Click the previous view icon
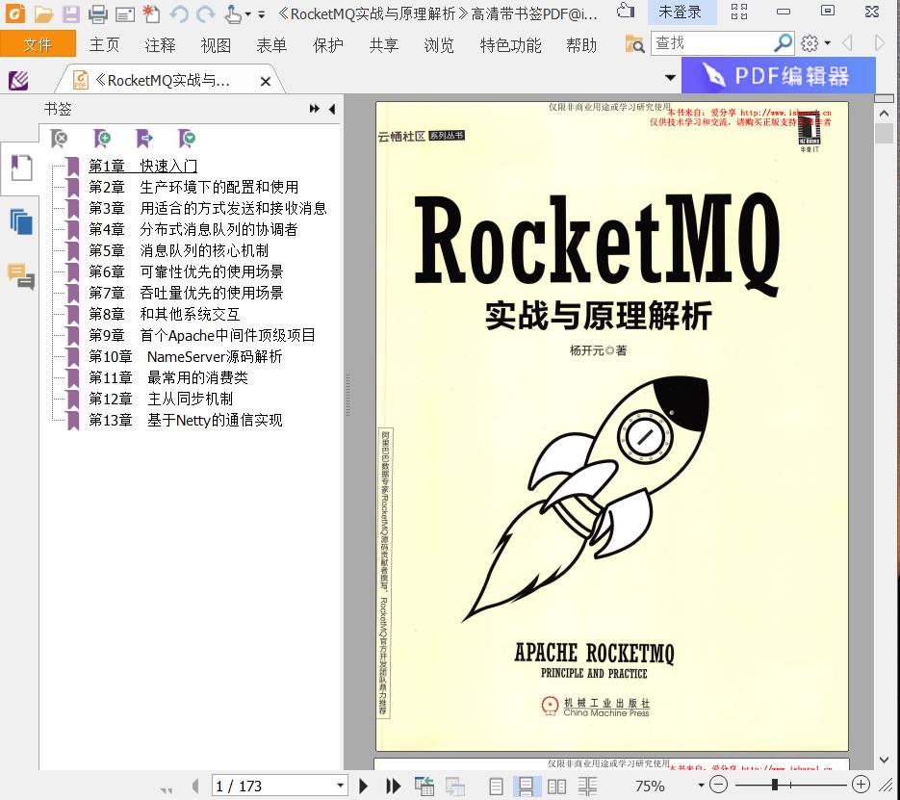Screen dimensions: 900x800 tap(424, 786)
